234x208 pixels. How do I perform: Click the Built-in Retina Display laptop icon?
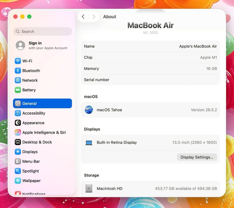coord(89,143)
